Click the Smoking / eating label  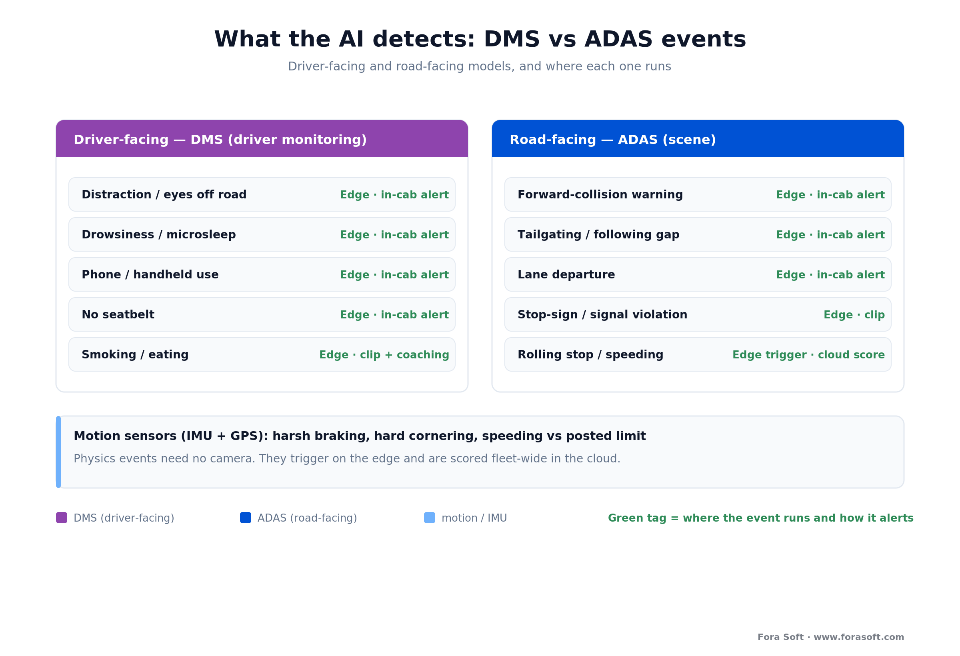135,355
